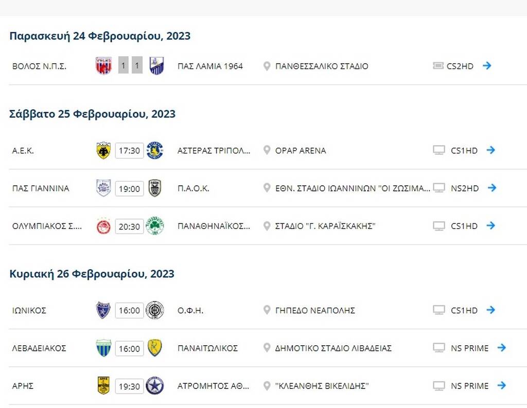Click the Olympiacos red team crest
The image size is (527, 408).
[x=103, y=226]
